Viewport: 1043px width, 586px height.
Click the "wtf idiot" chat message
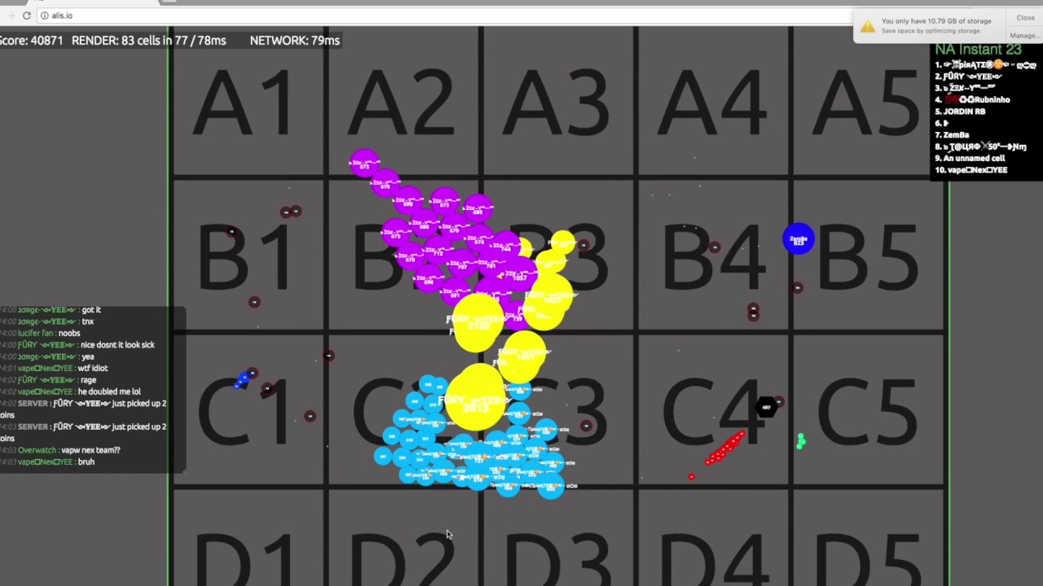click(93, 368)
